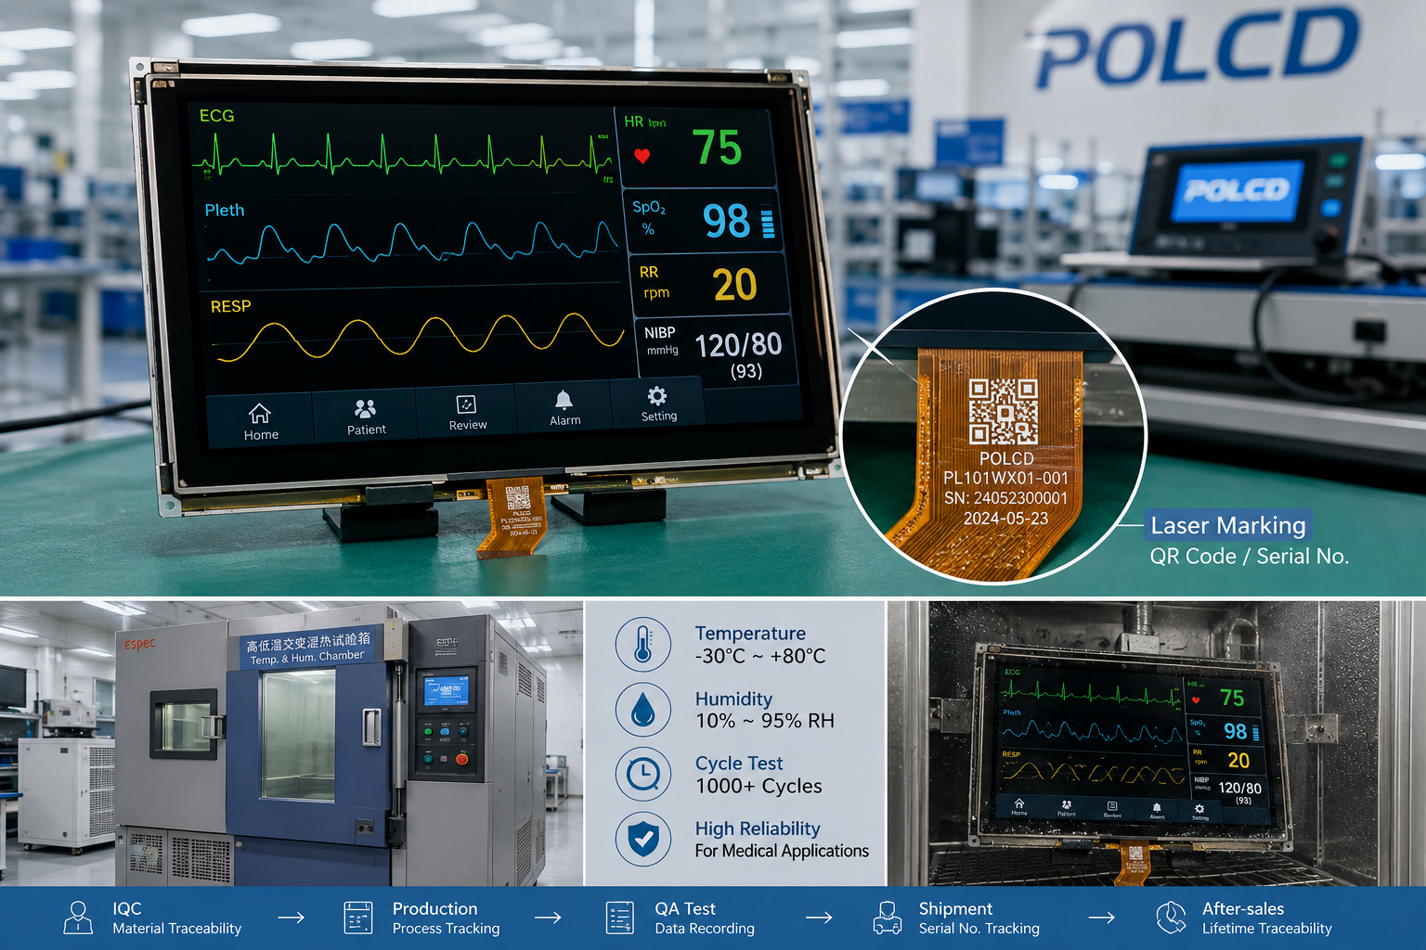
Task: Click 'Material Traceability' in footer
Action: coord(176,929)
